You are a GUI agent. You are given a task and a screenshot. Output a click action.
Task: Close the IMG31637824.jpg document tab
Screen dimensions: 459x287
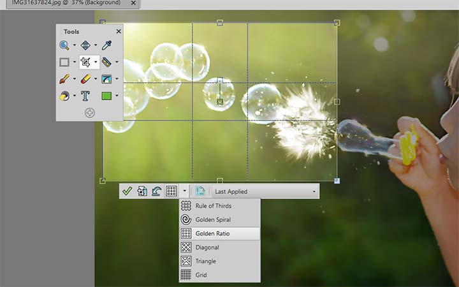point(133,3)
